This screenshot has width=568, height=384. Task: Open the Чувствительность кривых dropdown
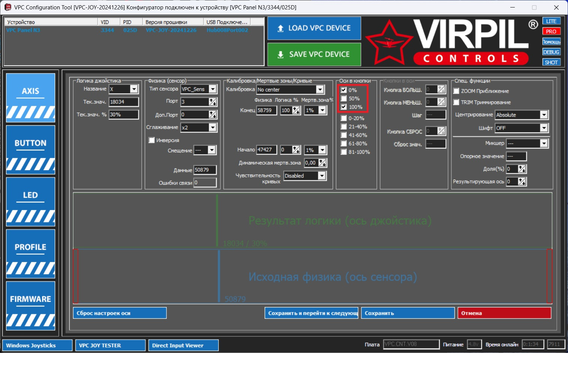click(x=322, y=175)
